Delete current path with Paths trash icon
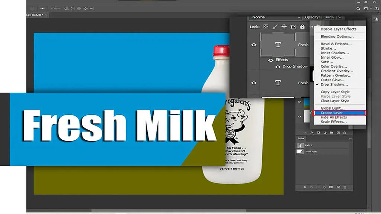 [345, 187]
